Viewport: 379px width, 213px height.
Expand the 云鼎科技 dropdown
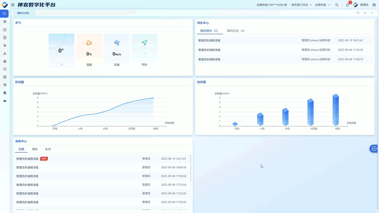pos(322,5)
